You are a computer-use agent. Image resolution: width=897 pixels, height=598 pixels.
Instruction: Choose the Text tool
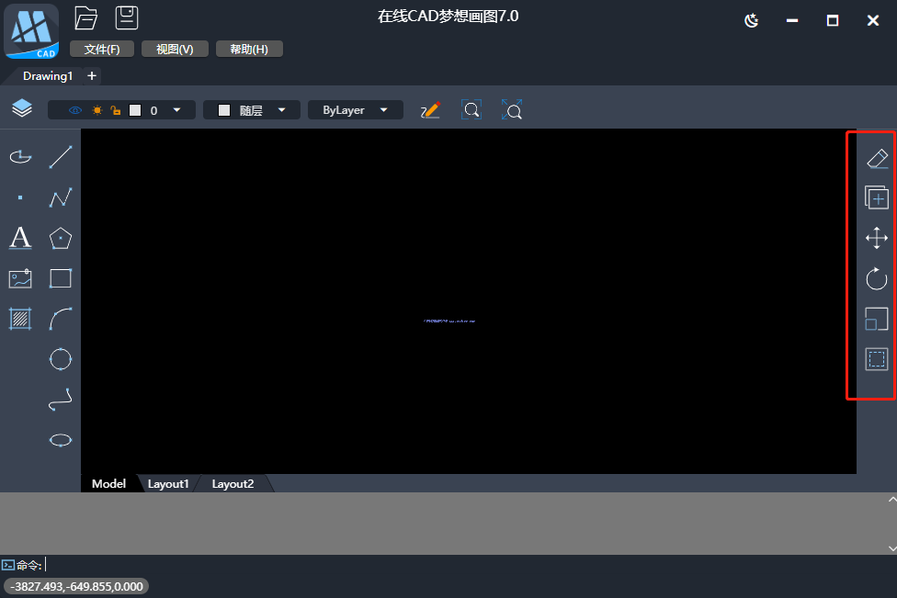click(20, 238)
